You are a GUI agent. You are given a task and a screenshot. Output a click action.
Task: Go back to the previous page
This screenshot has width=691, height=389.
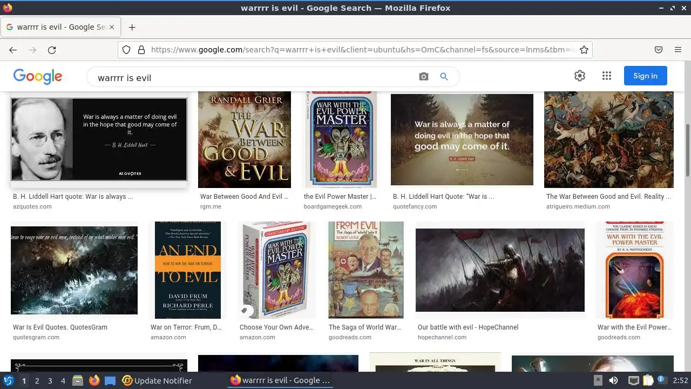(x=13, y=50)
